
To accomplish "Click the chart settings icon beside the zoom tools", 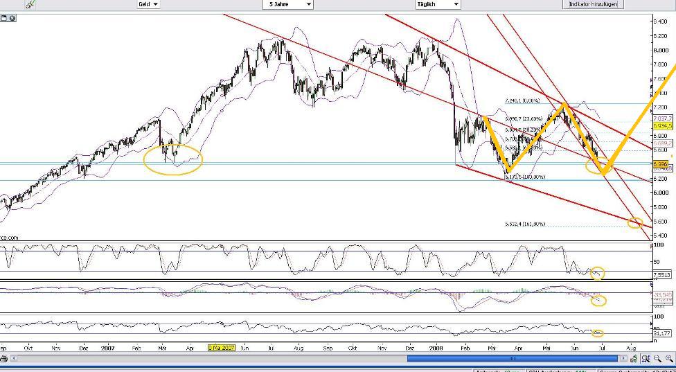I will pos(634,358).
